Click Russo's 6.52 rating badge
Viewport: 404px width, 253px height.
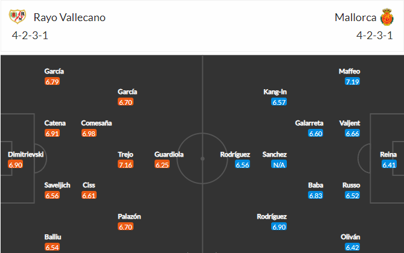coord(353,196)
